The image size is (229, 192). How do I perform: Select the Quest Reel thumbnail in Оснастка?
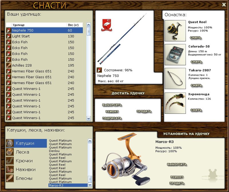pos(175,31)
